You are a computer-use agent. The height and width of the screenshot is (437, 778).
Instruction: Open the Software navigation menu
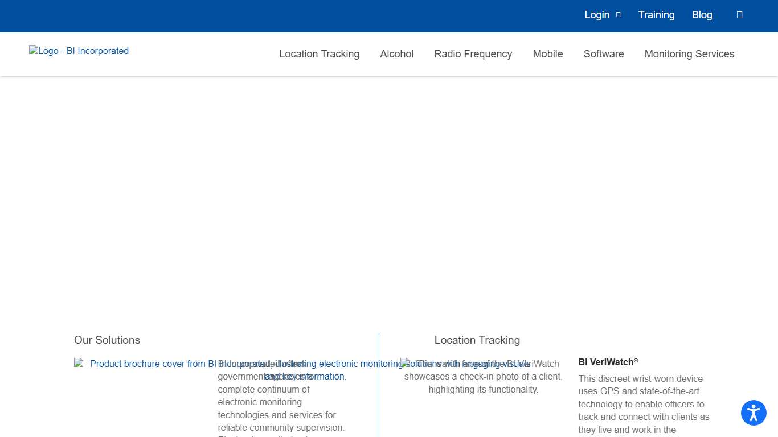coord(603,54)
